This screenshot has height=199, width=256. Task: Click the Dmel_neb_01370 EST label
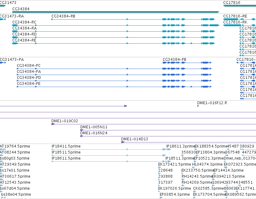pos(240,158)
